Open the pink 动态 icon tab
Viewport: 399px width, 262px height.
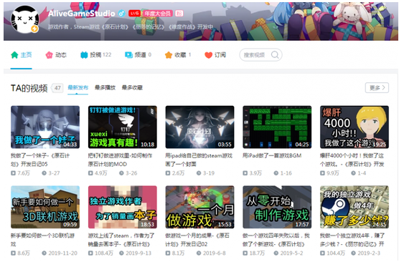[x=49, y=55]
